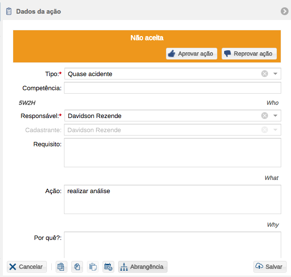This screenshot has height=277, width=291.
Task: Click the Cancelar button
Action: point(27,267)
